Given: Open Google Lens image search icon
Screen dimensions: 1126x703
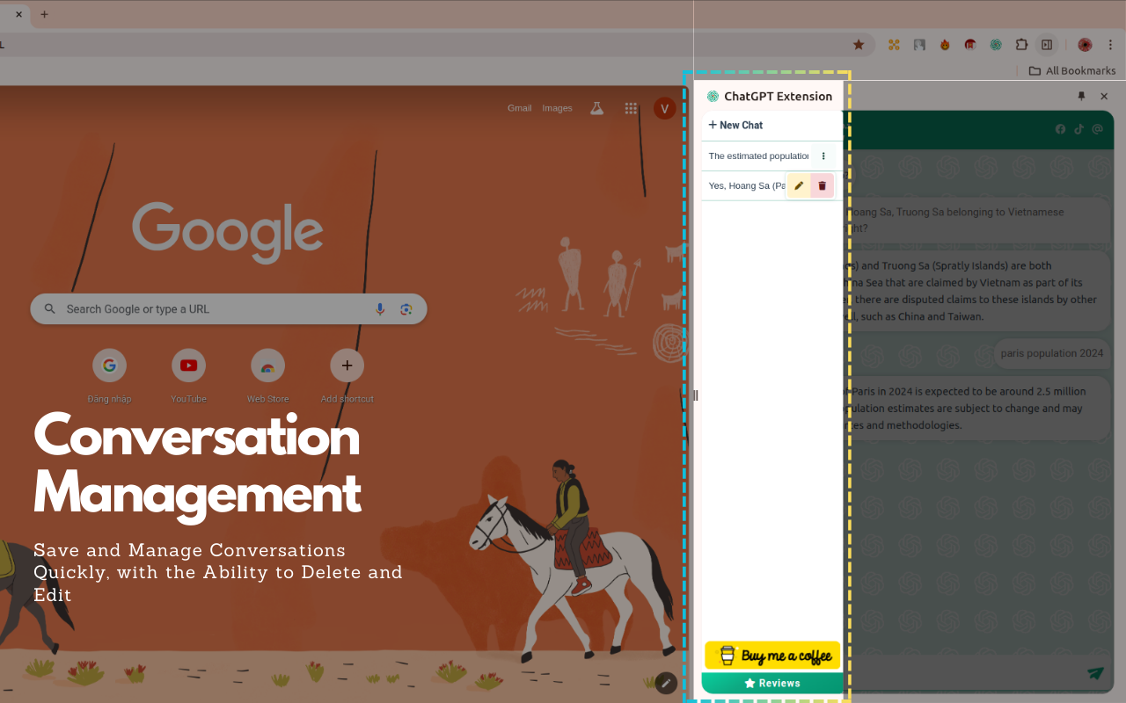Looking at the screenshot, I should click(406, 309).
